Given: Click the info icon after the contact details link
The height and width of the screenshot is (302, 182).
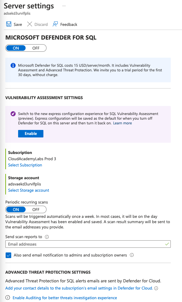Looking at the screenshot, I should tap(155, 288).
